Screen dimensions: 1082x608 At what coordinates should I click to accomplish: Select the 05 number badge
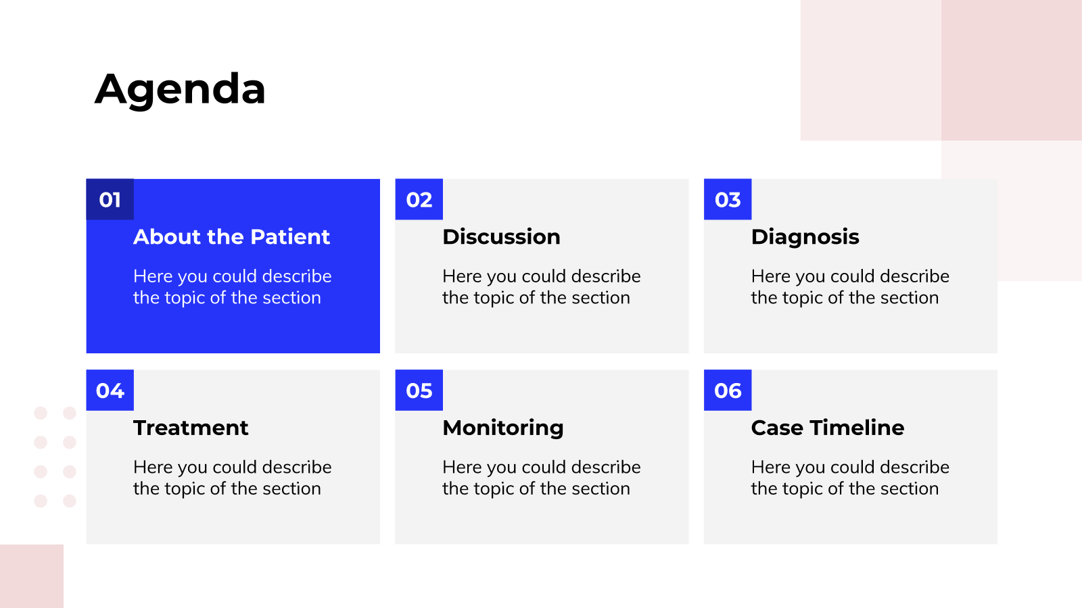pos(419,390)
